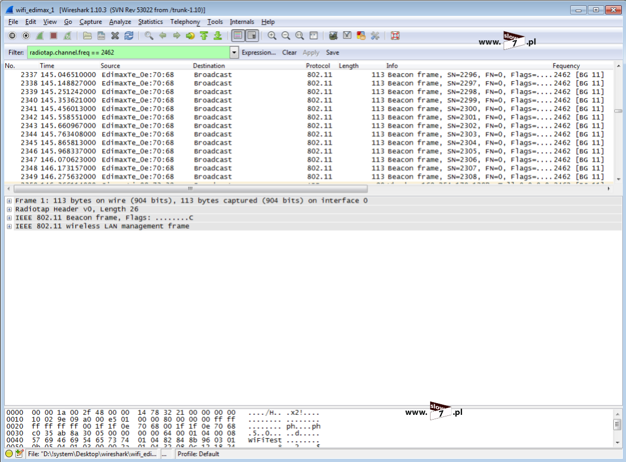Edit capture filters icon

(333, 36)
